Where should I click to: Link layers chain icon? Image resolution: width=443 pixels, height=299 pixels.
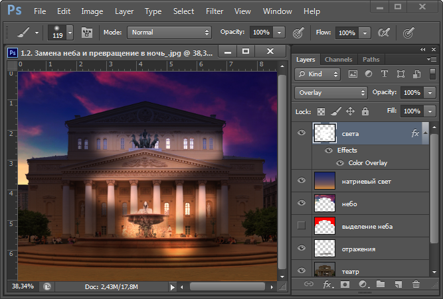click(309, 284)
